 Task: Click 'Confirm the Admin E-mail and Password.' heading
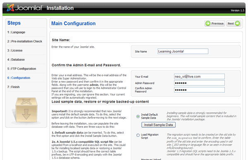coord(86,65)
